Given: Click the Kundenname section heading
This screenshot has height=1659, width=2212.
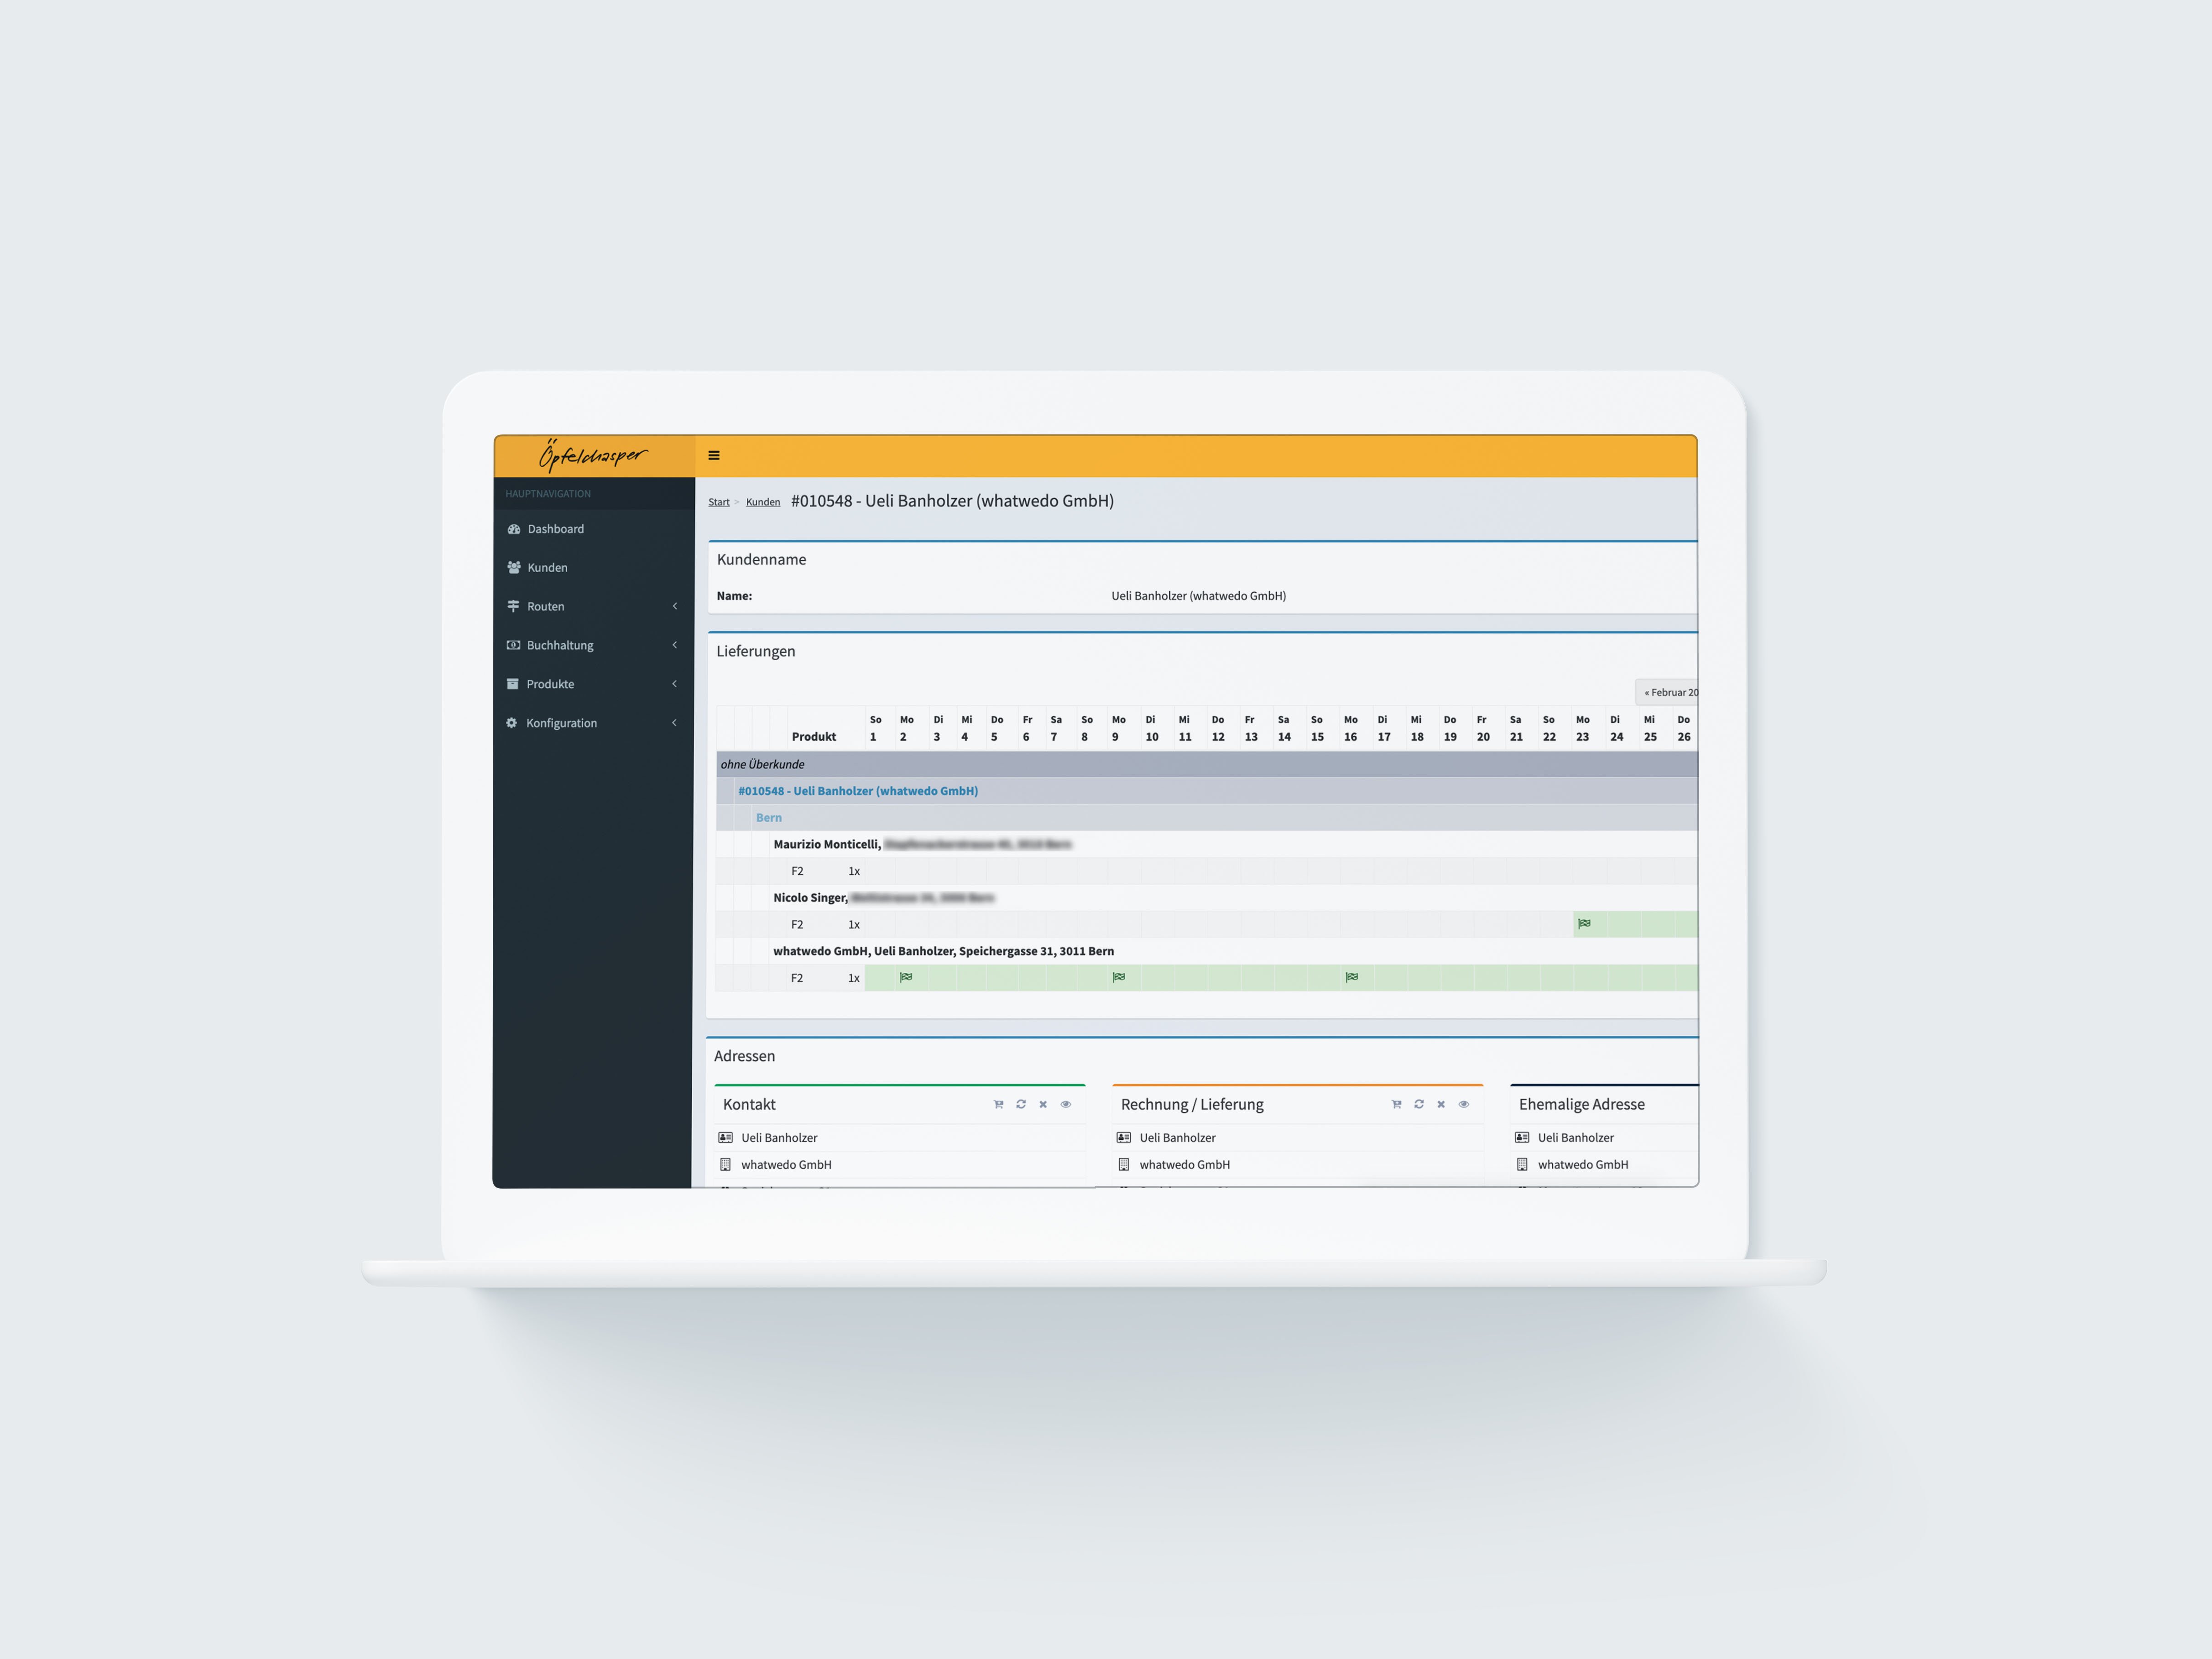Looking at the screenshot, I should (762, 559).
